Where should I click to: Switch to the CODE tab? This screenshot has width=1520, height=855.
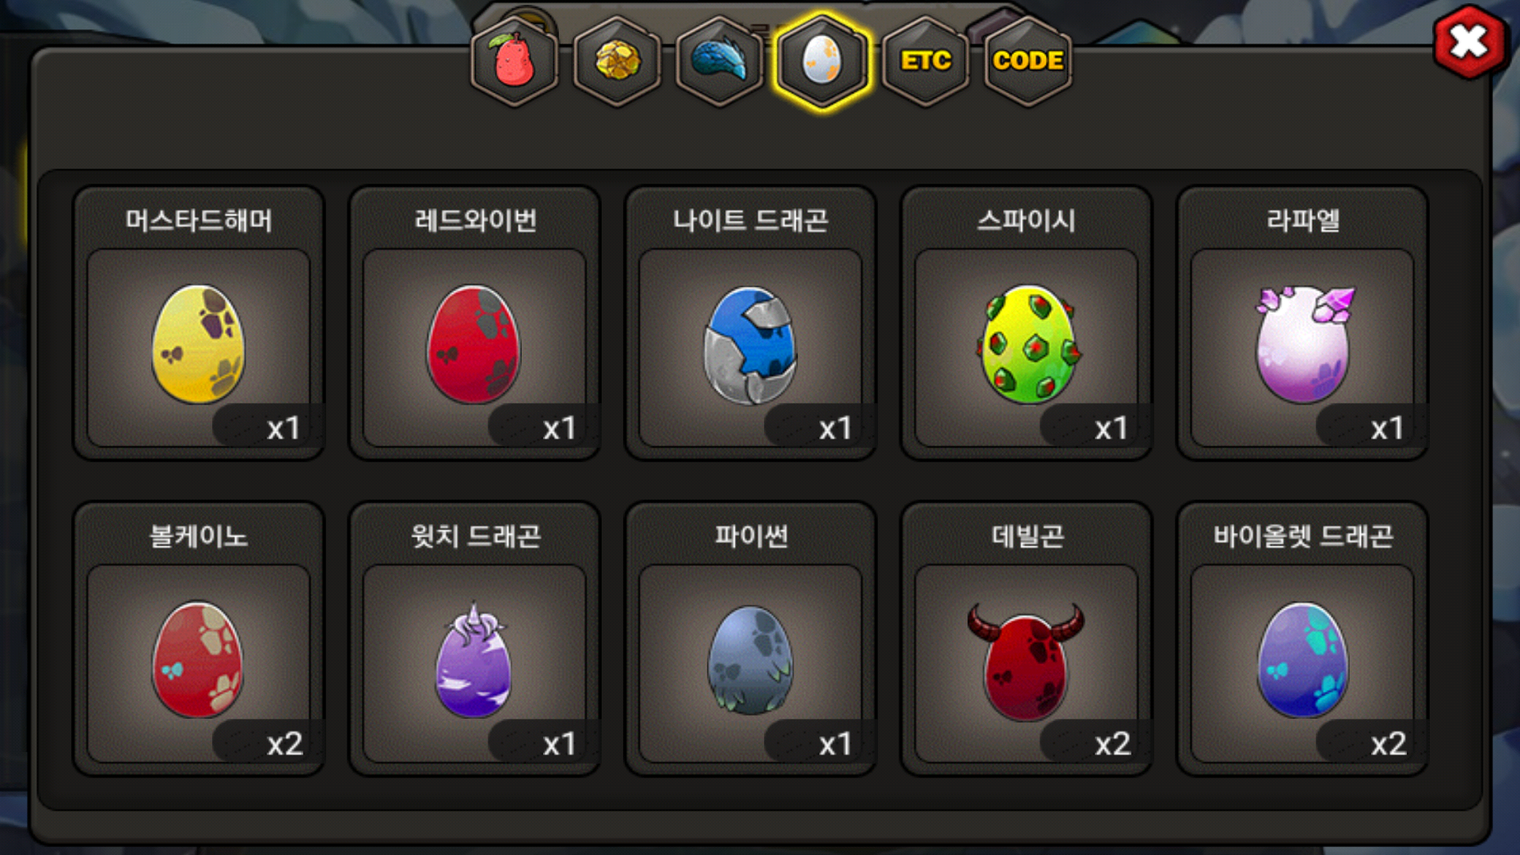(x=1028, y=61)
